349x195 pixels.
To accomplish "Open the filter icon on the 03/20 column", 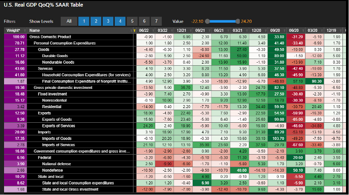I will pyautogui.click(x=322, y=31).
